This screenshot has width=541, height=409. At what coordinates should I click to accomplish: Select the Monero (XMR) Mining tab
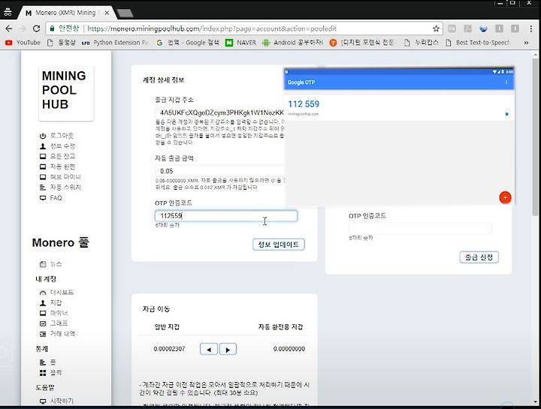click(x=65, y=13)
